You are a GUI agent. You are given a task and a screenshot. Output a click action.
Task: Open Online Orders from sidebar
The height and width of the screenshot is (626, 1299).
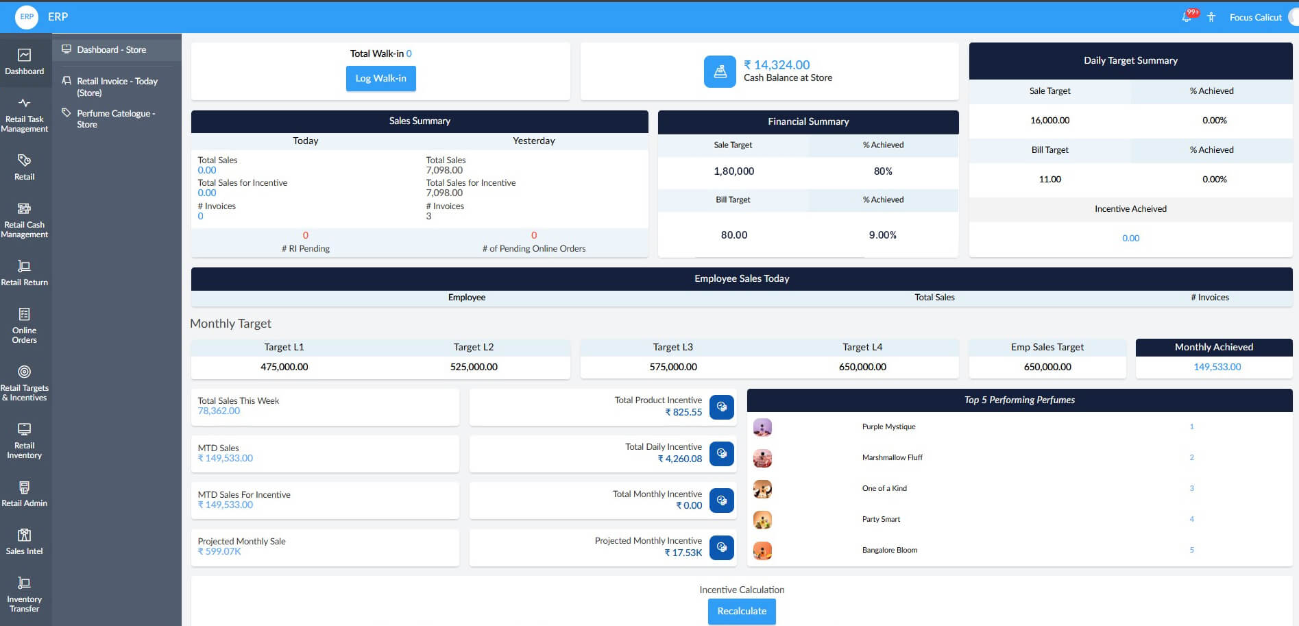(25, 325)
